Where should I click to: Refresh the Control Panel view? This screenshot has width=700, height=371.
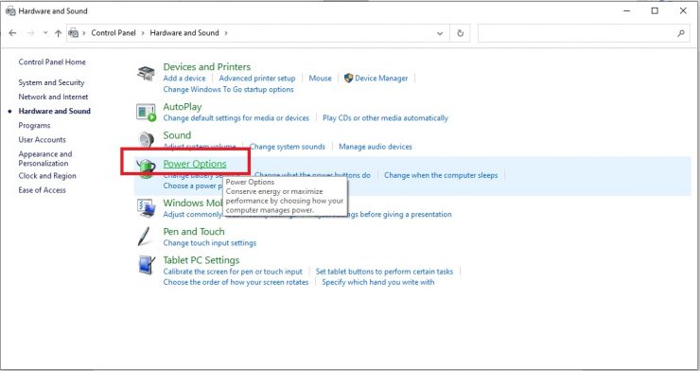coord(461,33)
